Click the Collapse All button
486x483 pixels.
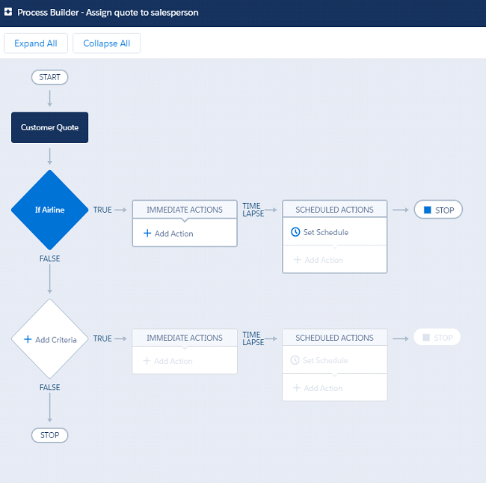coord(107,43)
